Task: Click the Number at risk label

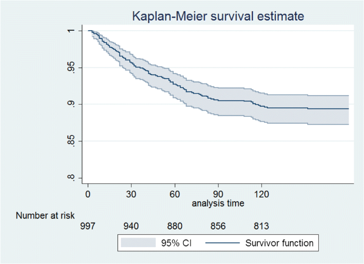Action: [46, 215]
